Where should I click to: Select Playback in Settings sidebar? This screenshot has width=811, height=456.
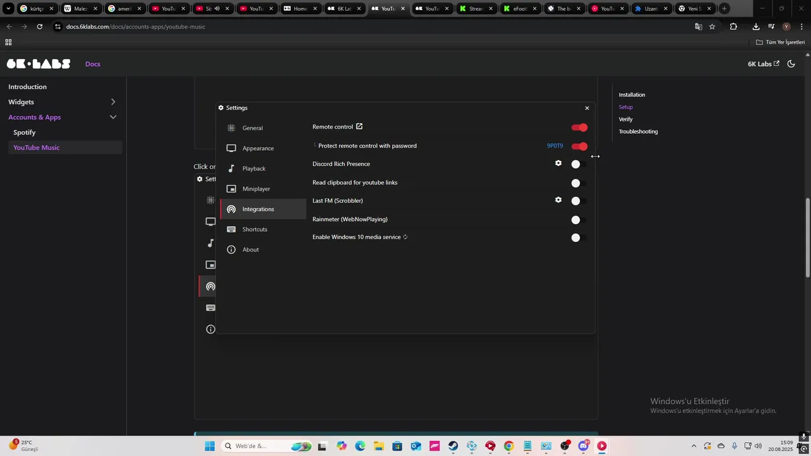(x=263, y=168)
